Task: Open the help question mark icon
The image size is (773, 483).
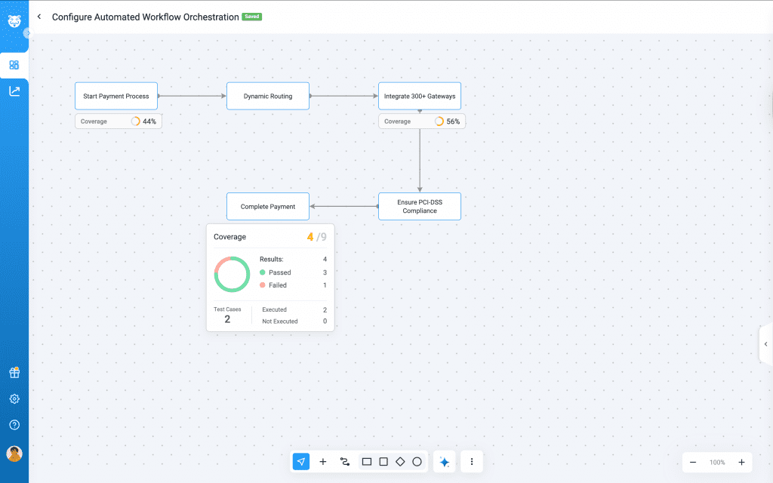Action: (14, 425)
